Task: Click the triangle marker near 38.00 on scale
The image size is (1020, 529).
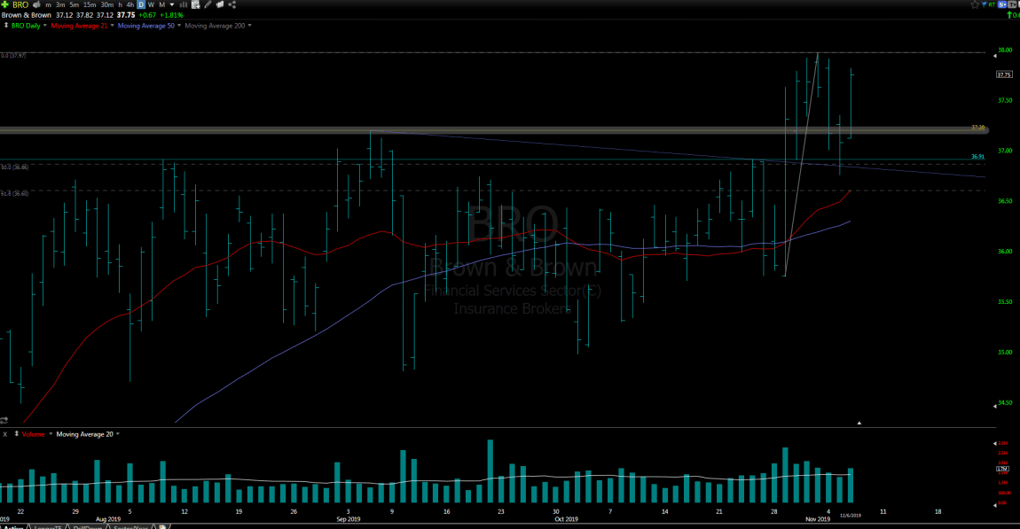Action: tap(994, 57)
